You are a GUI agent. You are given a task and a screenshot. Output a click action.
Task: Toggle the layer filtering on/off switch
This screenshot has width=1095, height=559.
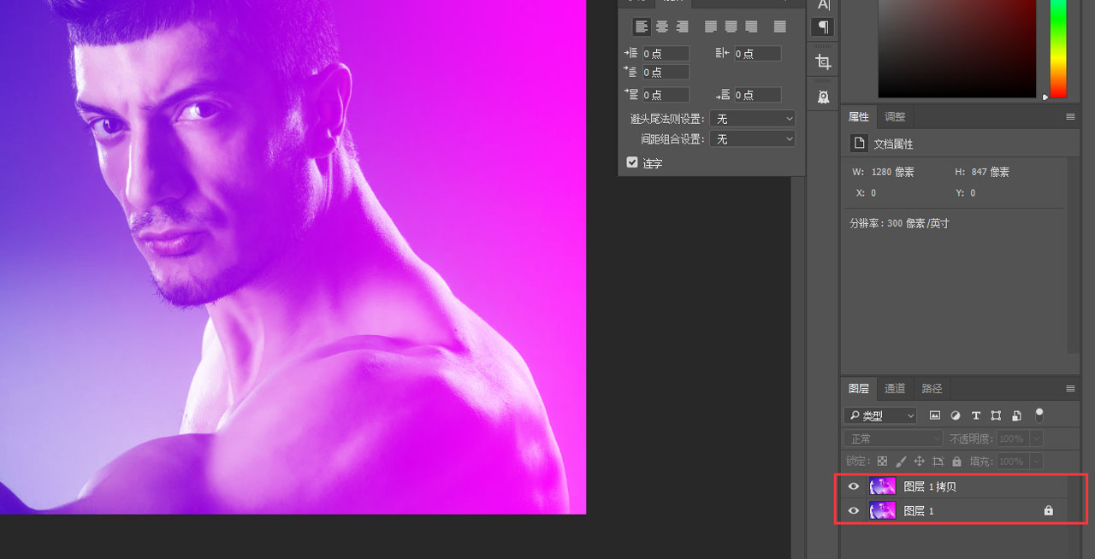pos(1039,415)
